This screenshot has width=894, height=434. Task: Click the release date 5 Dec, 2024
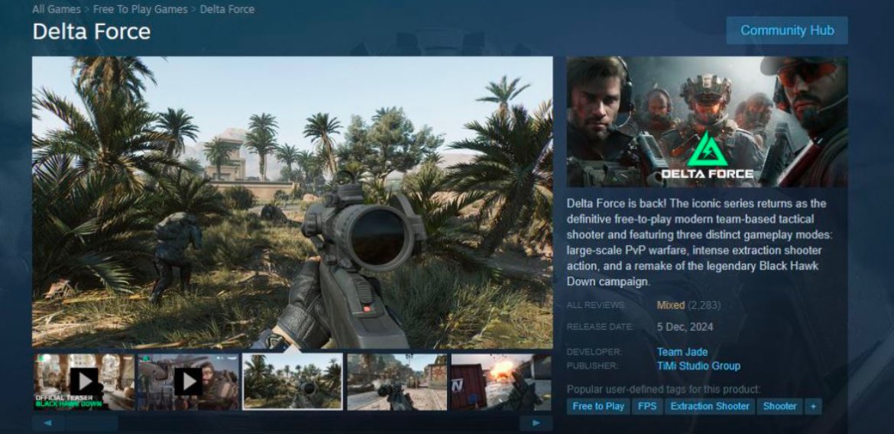click(685, 327)
